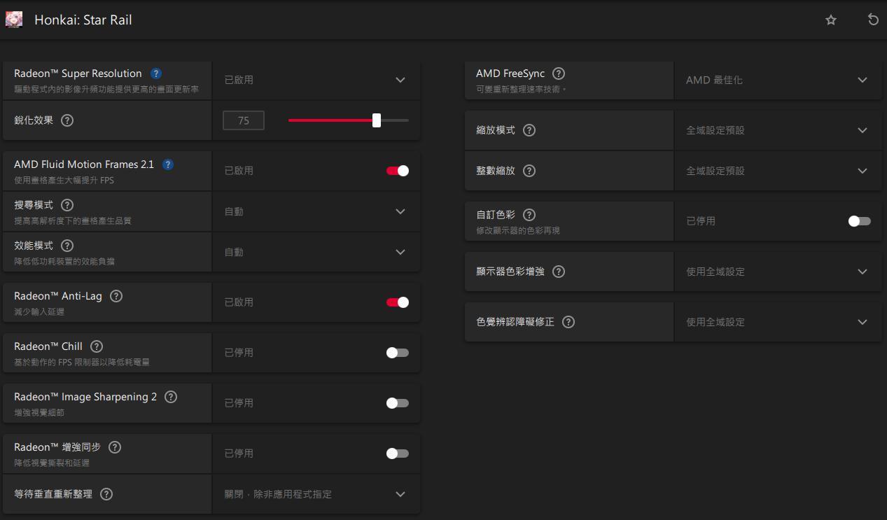887x520 pixels.
Task: Open help for Radeon Super Resolution
Action: pos(156,73)
